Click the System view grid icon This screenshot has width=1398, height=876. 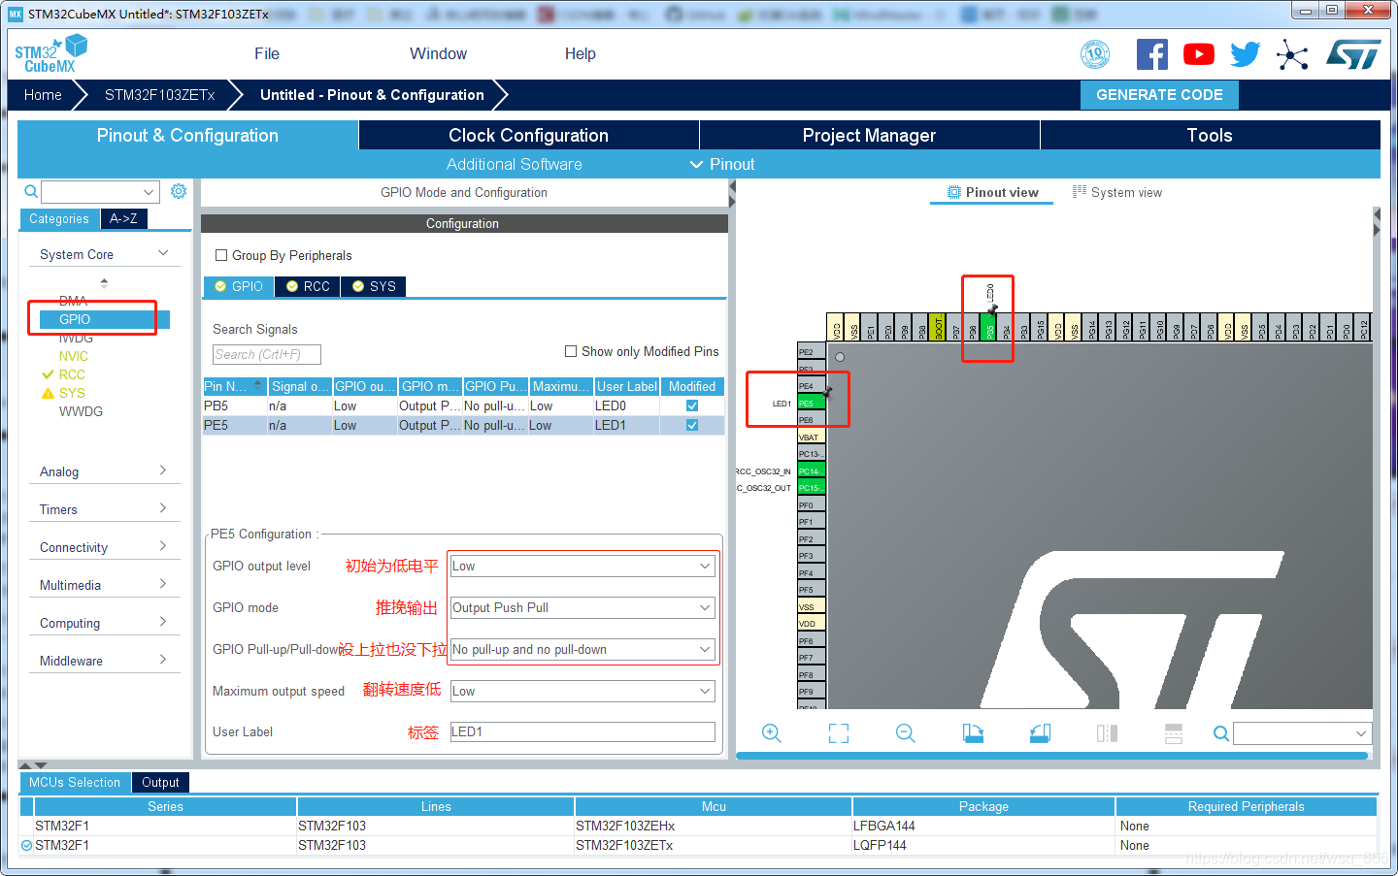1080,192
